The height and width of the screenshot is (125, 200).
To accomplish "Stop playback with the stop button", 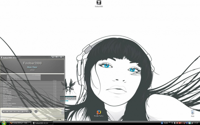I will click(x=7, y=111).
